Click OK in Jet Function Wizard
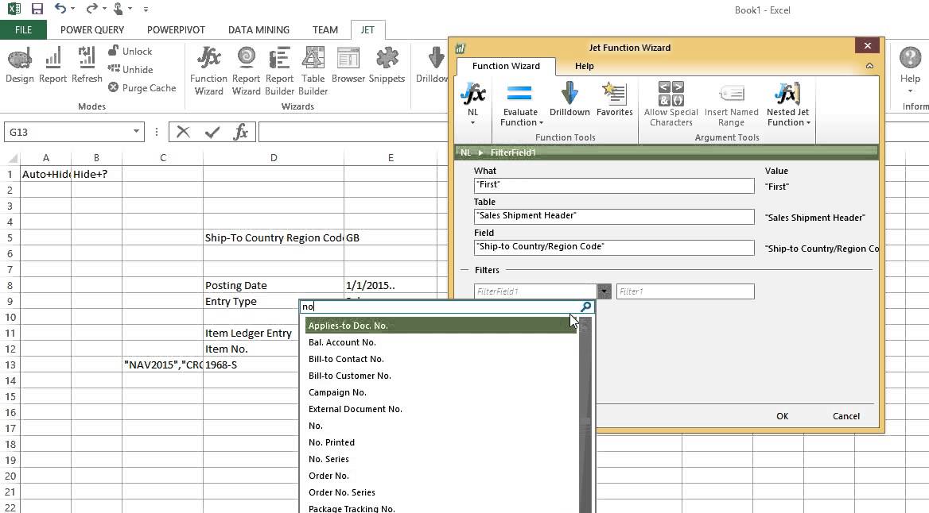This screenshot has height=513, width=929. click(x=782, y=416)
